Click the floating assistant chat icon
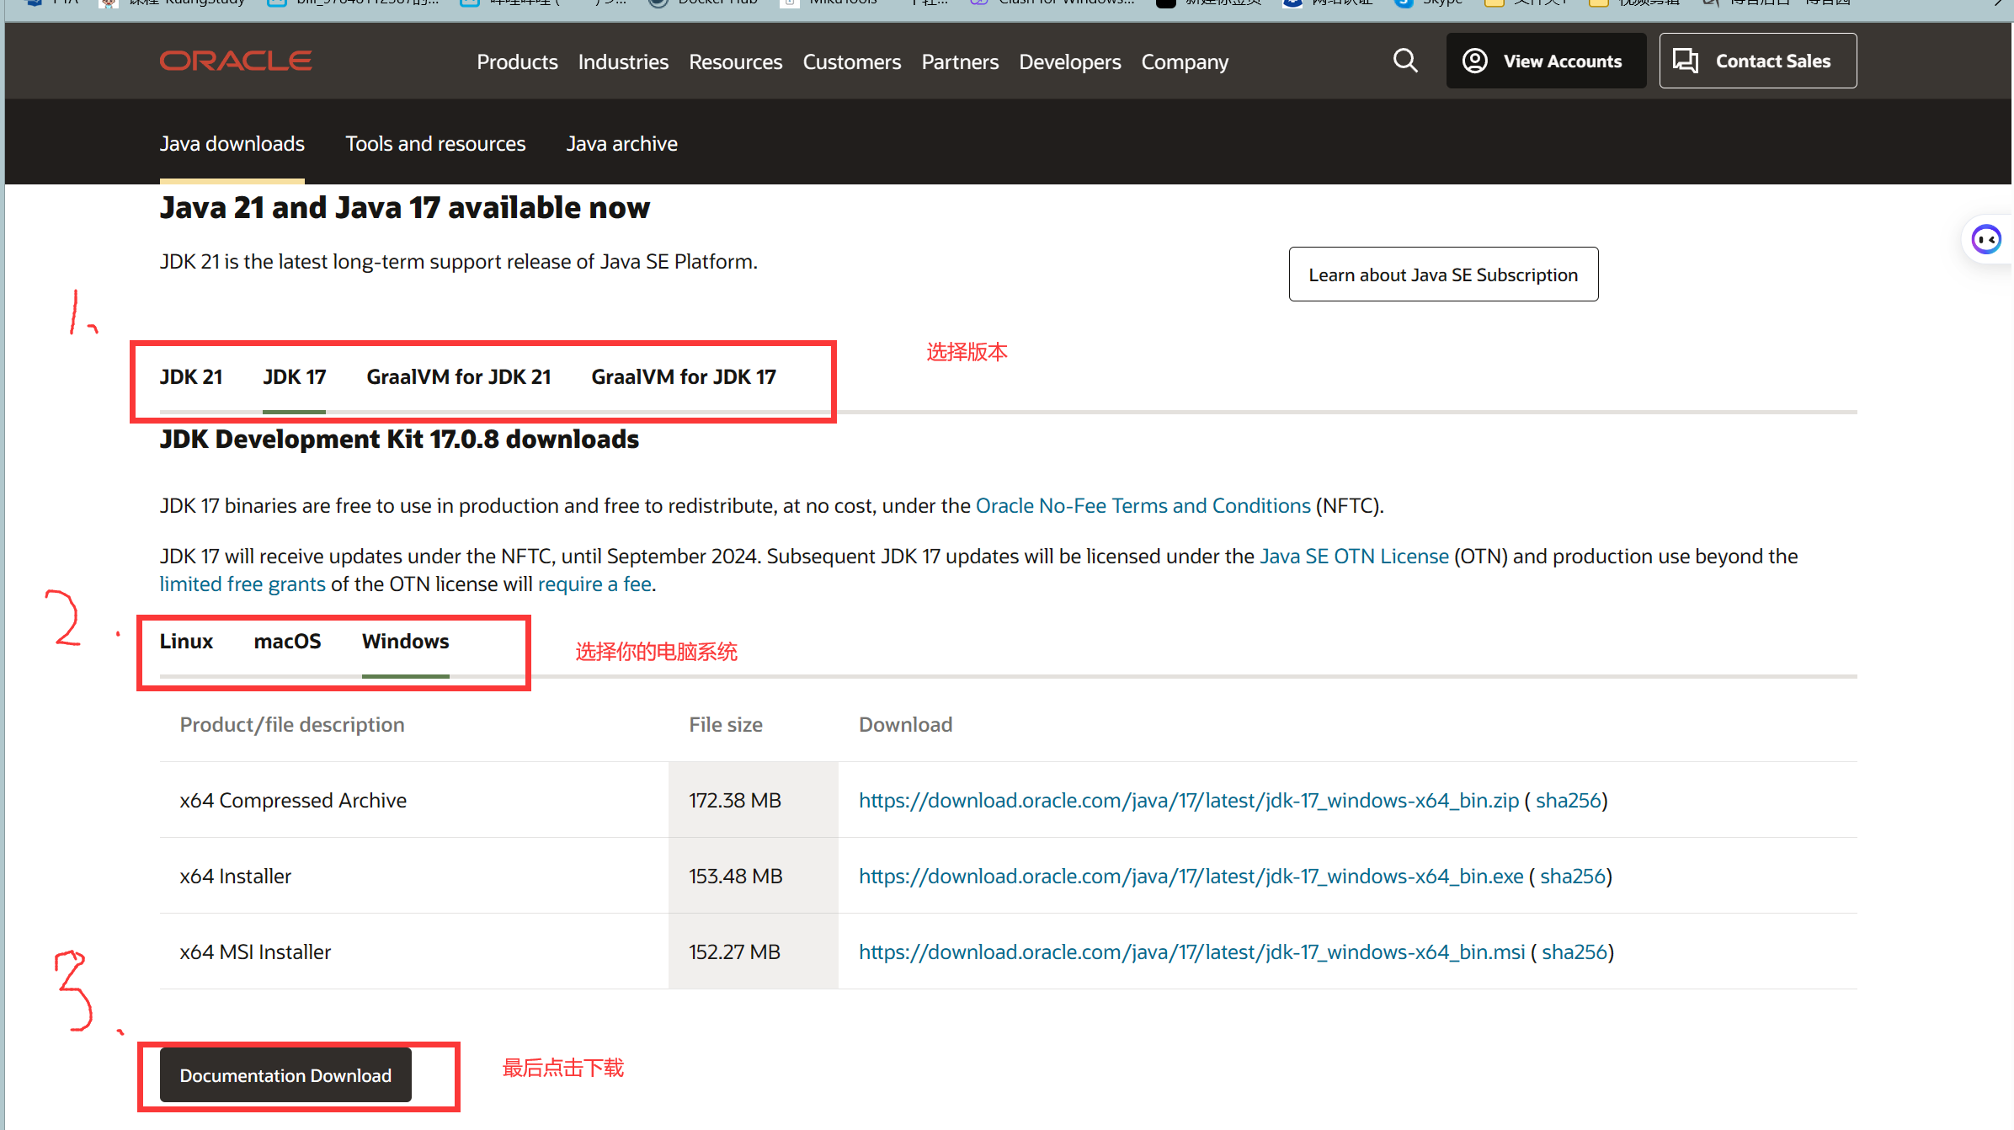2014x1130 pixels. click(x=1986, y=240)
